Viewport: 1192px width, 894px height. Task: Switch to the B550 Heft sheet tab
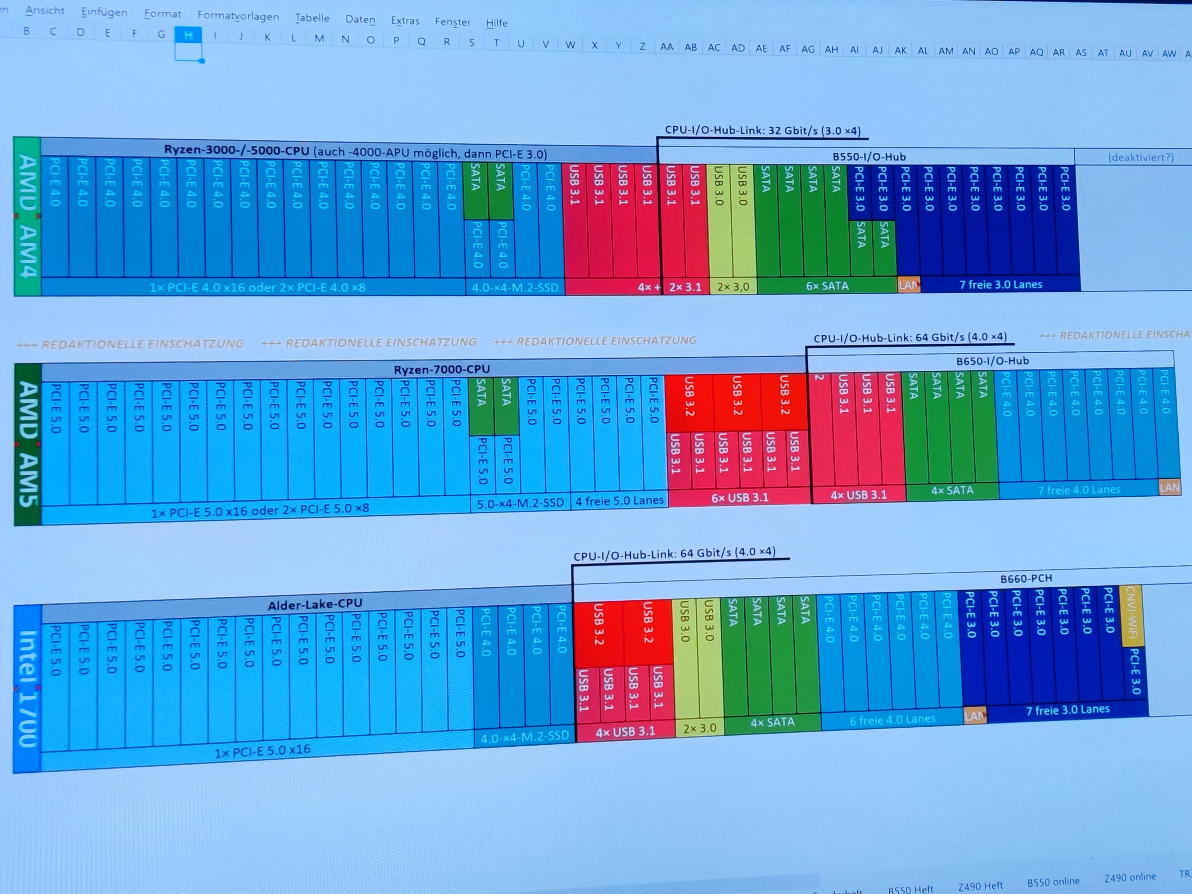point(910,889)
